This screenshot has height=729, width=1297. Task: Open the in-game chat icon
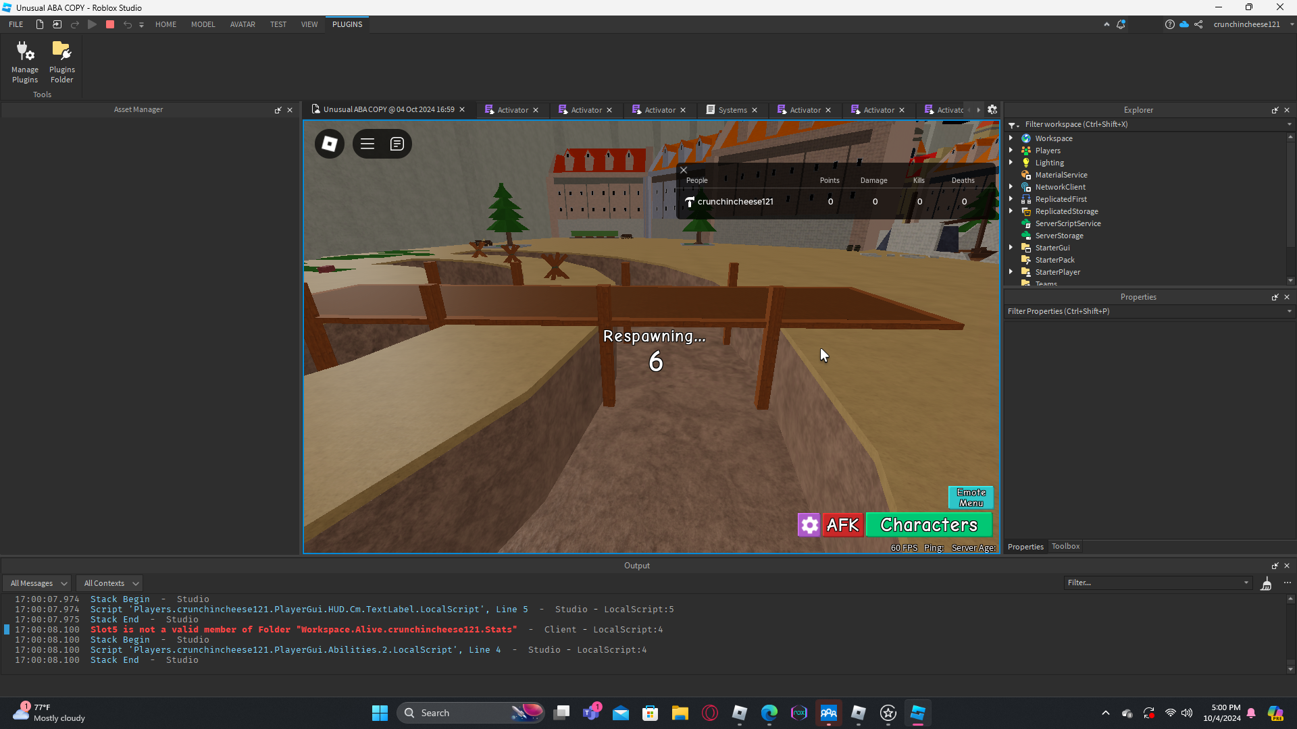point(397,144)
